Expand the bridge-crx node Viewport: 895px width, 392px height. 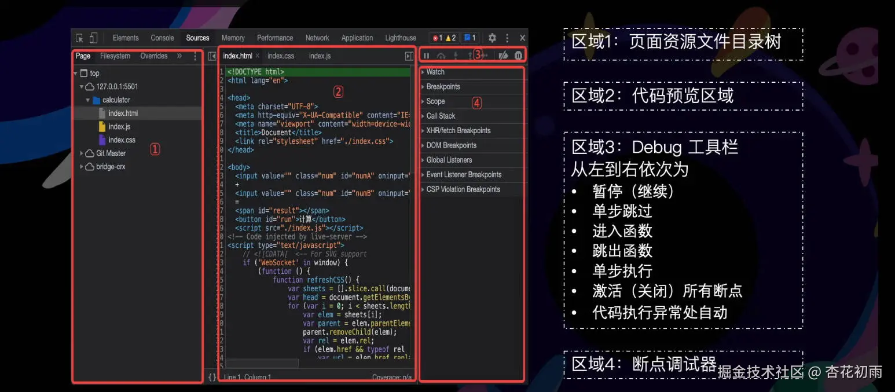82,167
